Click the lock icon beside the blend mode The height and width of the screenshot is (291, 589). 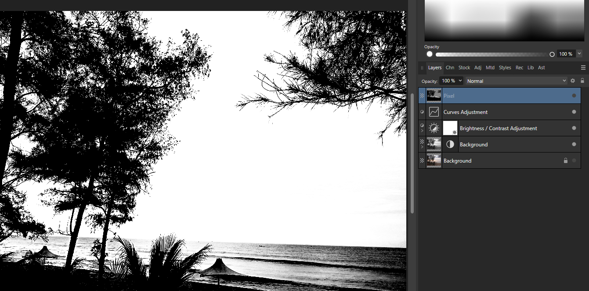coord(582,81)
